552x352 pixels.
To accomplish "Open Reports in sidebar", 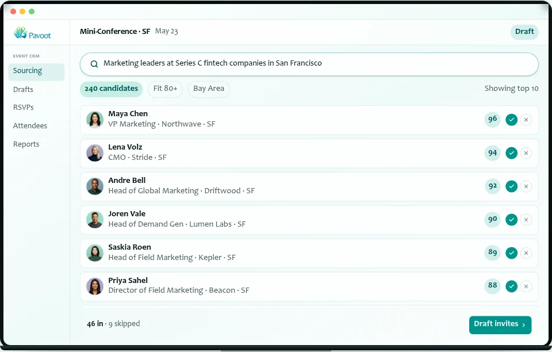I will (x=26, y=144).
